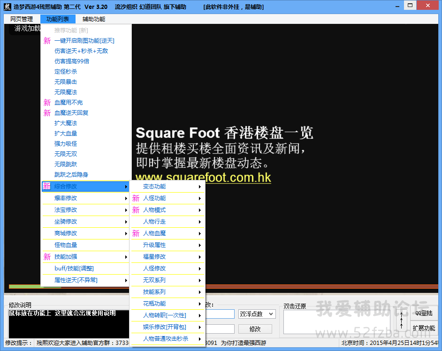
Task: Select 血魔用不完 menu item
Action: click(x=85, y=103)
